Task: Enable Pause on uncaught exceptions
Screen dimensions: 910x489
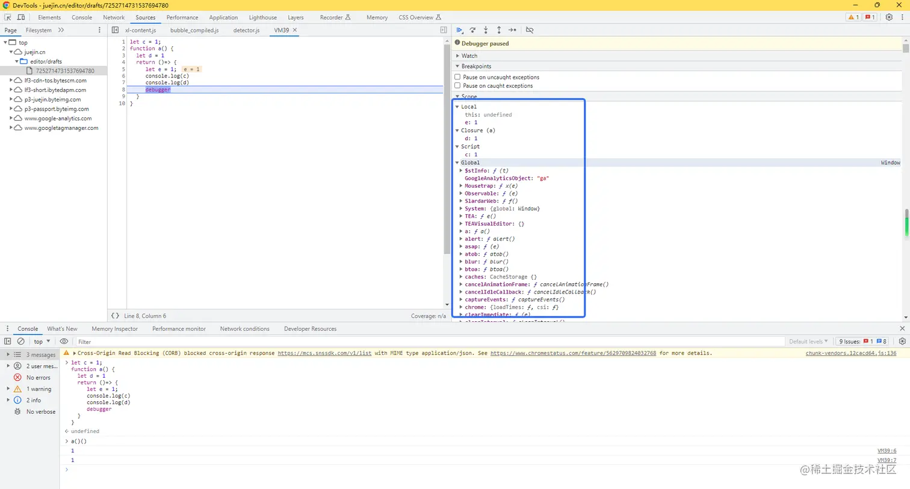Action: coord(458,77)
